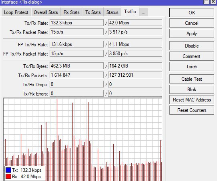
Task: Open the Tx Stats tab
Action: click(x=93, y=12)
